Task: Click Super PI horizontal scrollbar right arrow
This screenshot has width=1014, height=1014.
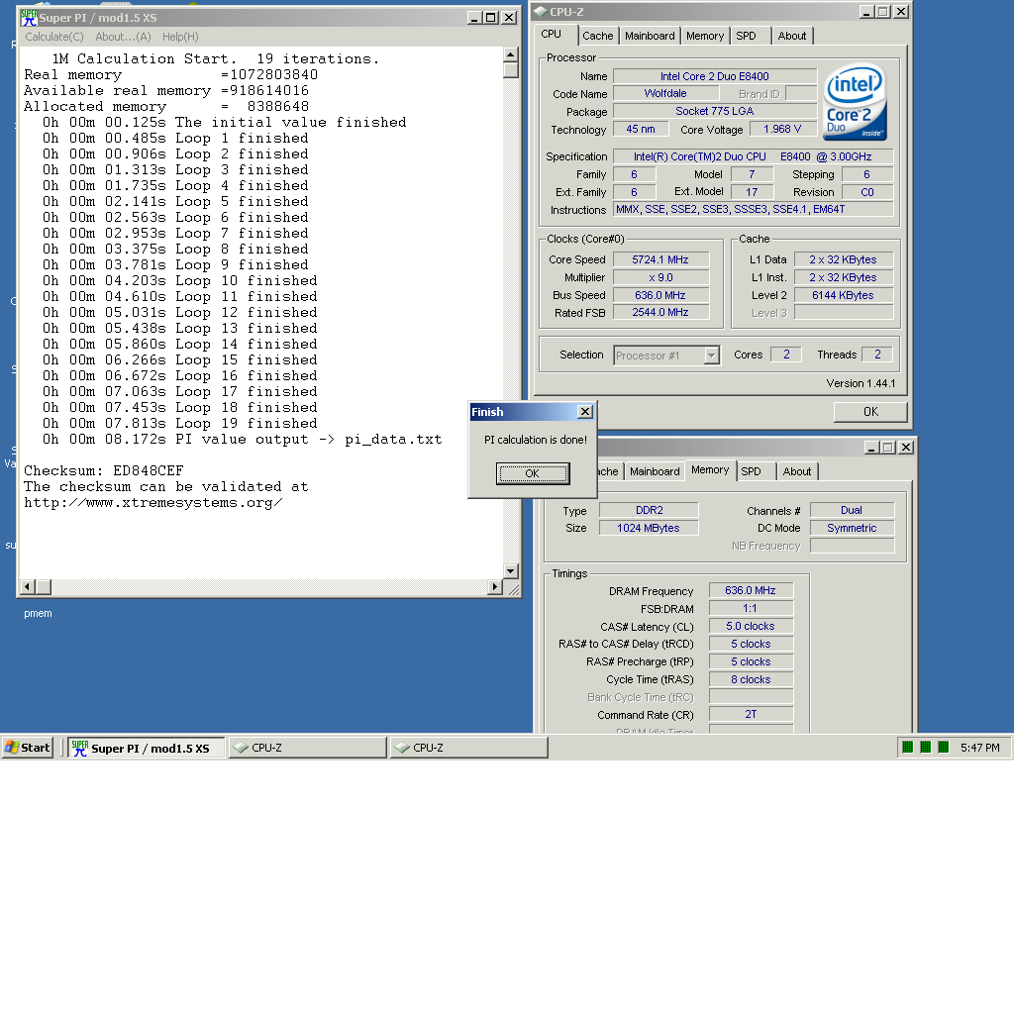Action: (x=495, y=586)
